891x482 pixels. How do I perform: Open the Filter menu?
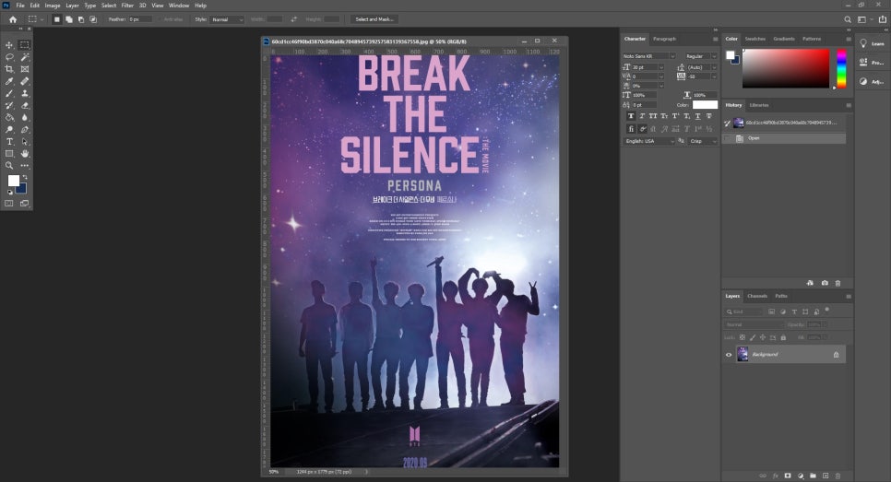coord(127,6)
